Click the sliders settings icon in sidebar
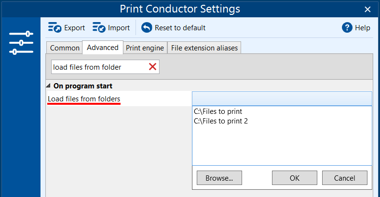The image size is (380, 197). pyautogui.click(x=21, y=43)
